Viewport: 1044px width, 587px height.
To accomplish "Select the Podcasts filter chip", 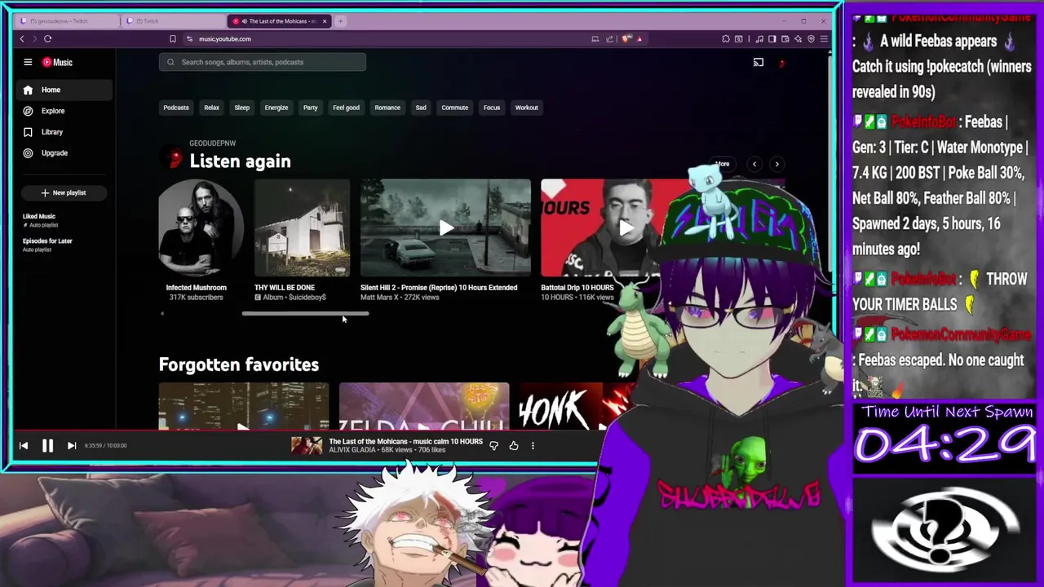I will tap(176, 108).
